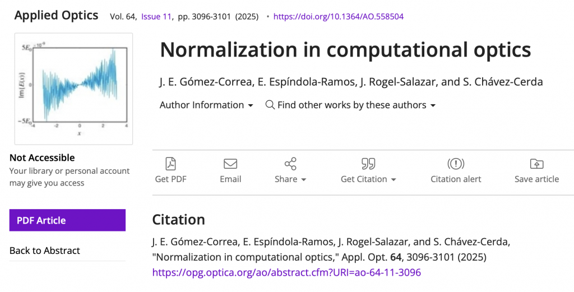Click the Applied Optics journal title
The height and width of the screenshot is (292, 574).
(56, 16)
